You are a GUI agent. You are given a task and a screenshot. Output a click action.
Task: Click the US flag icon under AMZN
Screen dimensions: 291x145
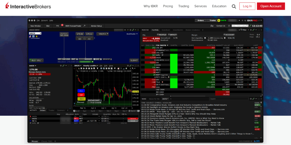tap(30, 36)
